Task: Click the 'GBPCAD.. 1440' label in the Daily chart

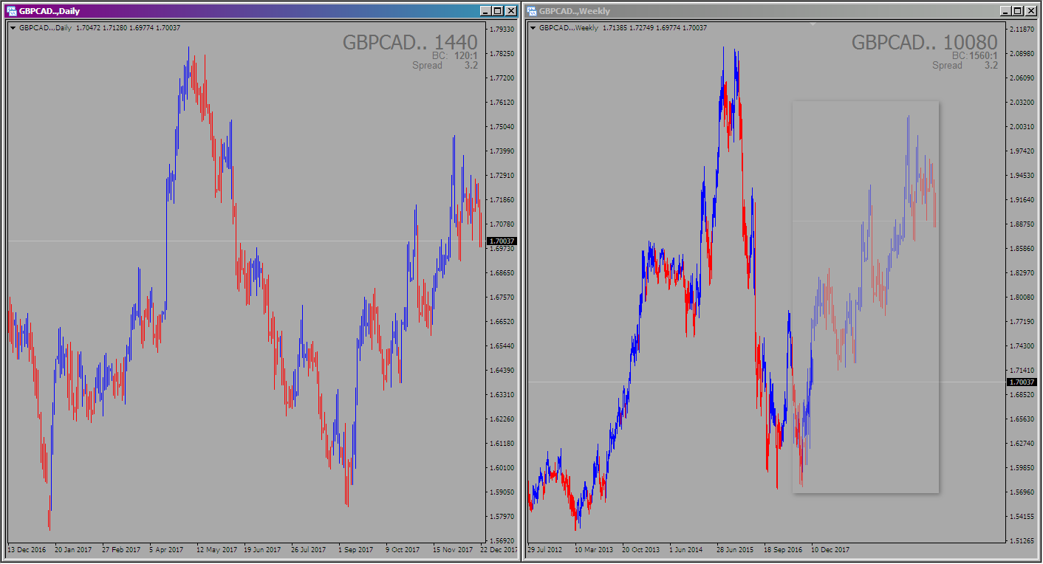Action: pyautogui.click(x=410, y=42)
